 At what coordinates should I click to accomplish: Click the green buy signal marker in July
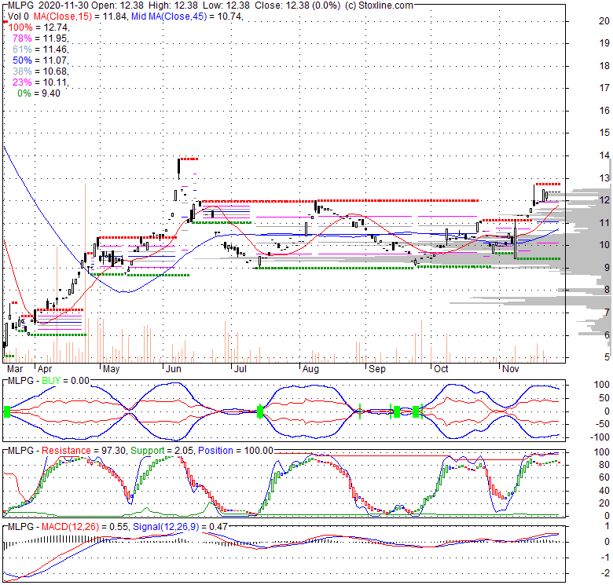(260, 411)
